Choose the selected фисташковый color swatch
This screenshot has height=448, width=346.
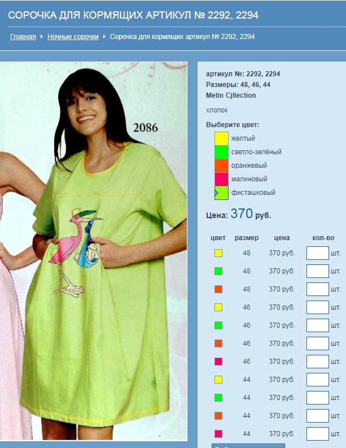221,193
